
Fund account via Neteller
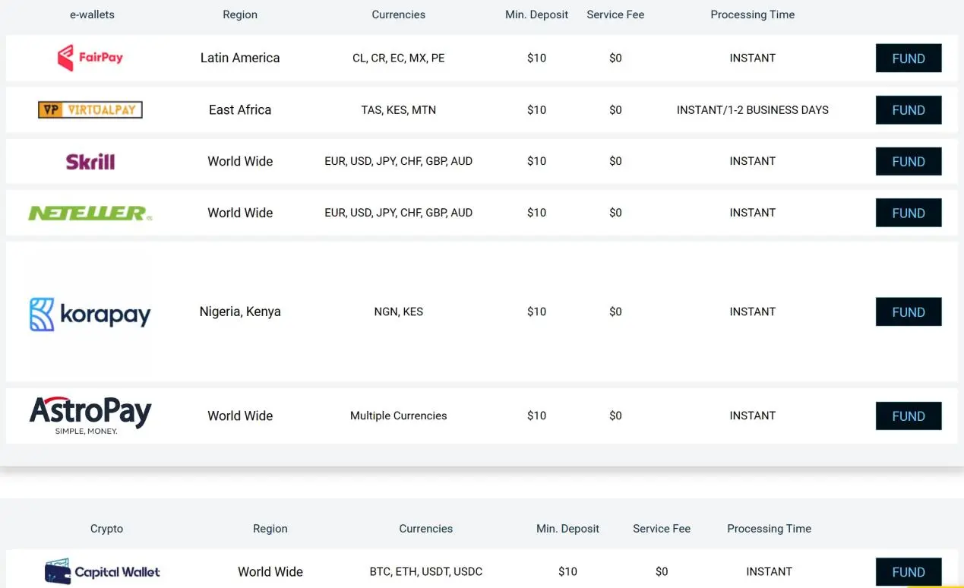[909, 213]
